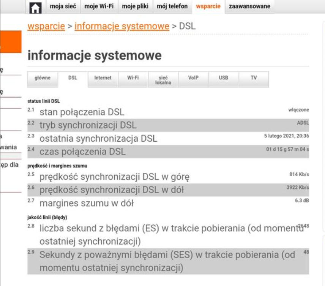
Task: Open the "USB" information tab
Action: pyautogui.click(x=223, y=79)
